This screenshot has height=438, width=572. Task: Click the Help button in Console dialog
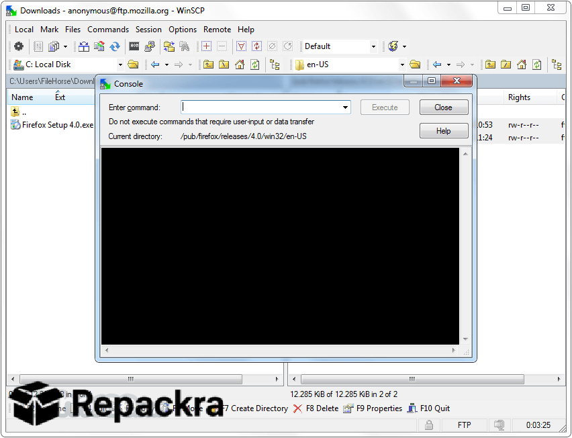coord(444,131)
